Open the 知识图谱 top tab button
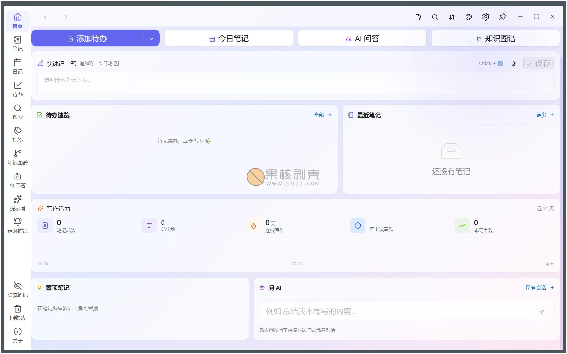The height and width of the screenshot is (354, 567). click(495, 38)
